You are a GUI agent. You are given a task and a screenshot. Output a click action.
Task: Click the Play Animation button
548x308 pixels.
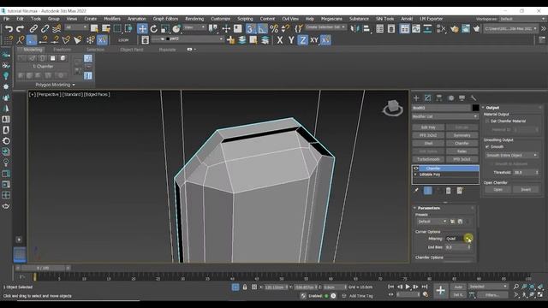408,287
